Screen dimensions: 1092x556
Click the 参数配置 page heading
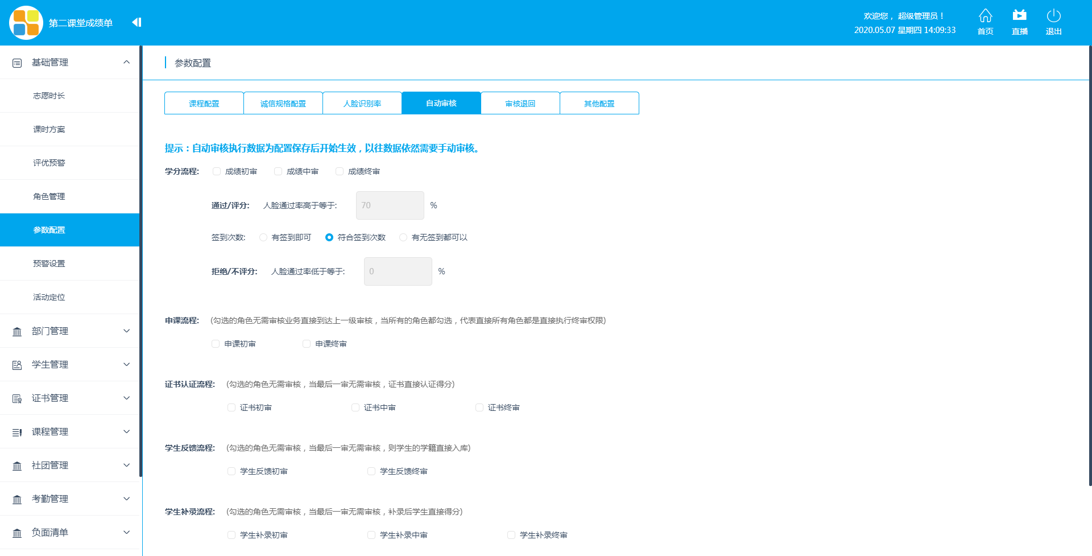[x=193, y=63]
